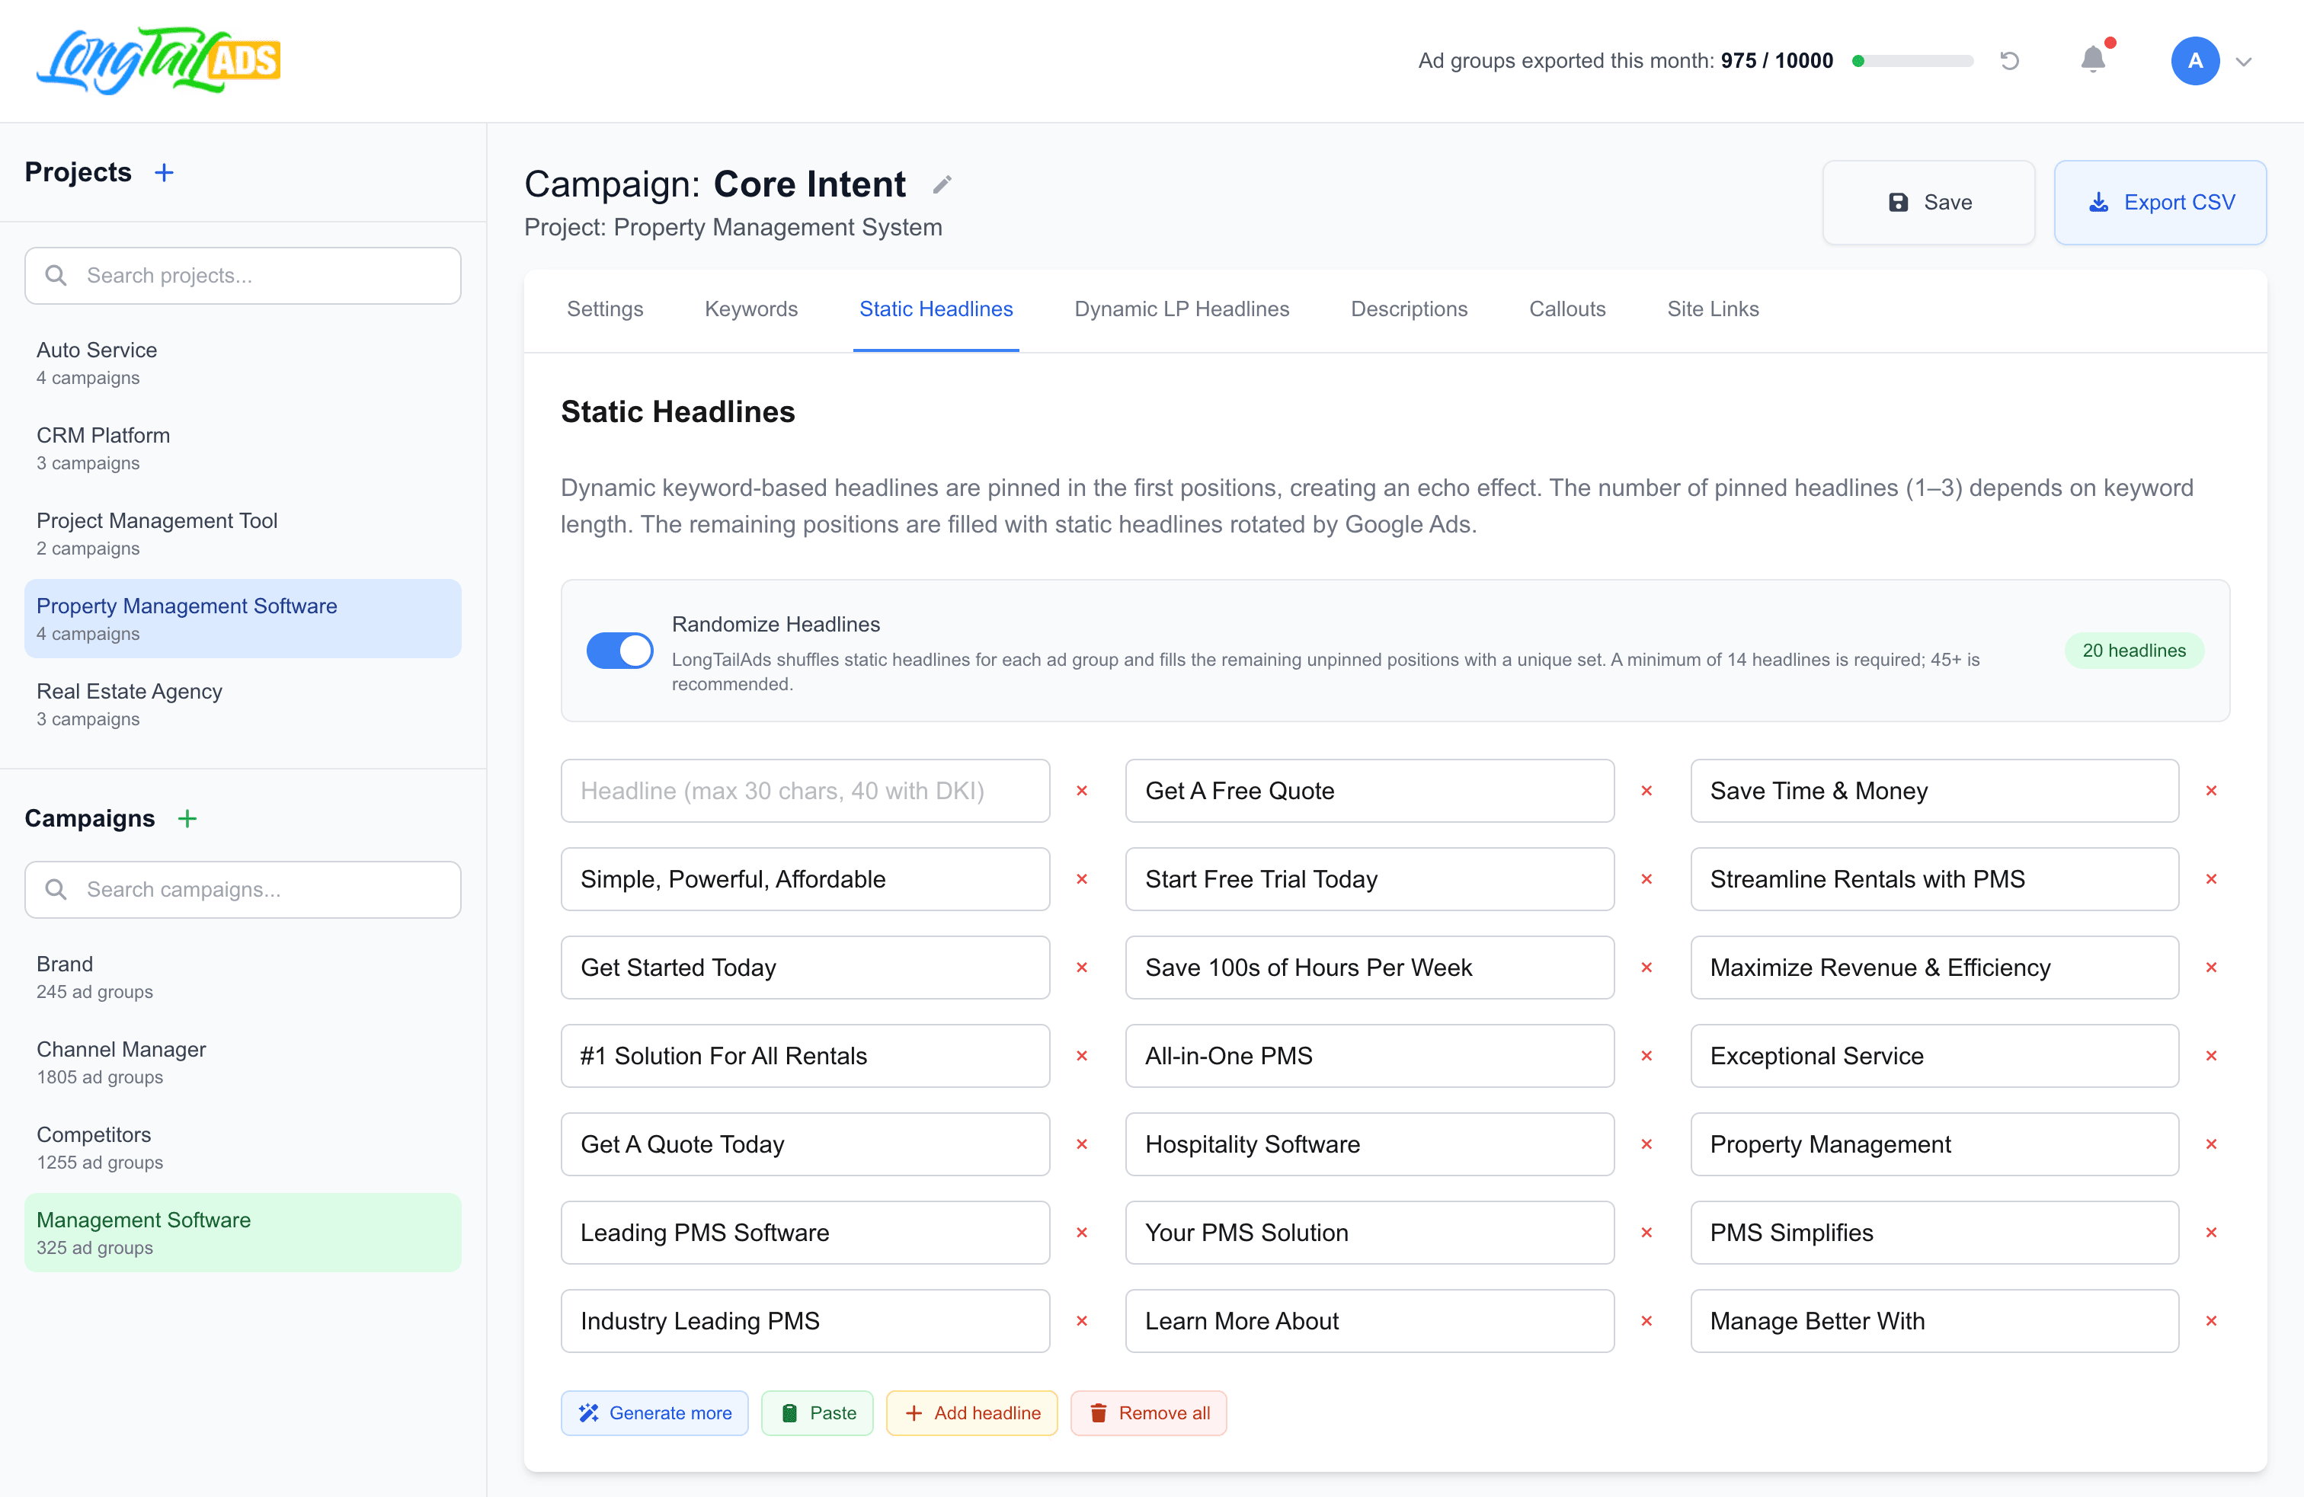
Task: Delete the Exceptional Service headline
Action: pyautogui.click(x=2212, y=1056)
